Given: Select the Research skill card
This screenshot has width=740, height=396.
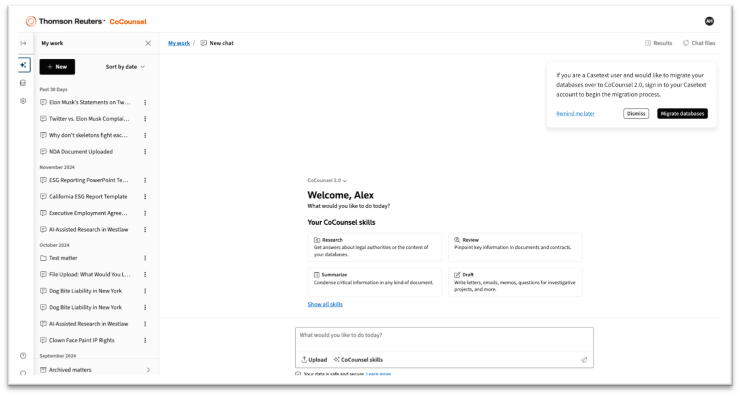Looking at the screenshot, I should [x=375, y=247].
